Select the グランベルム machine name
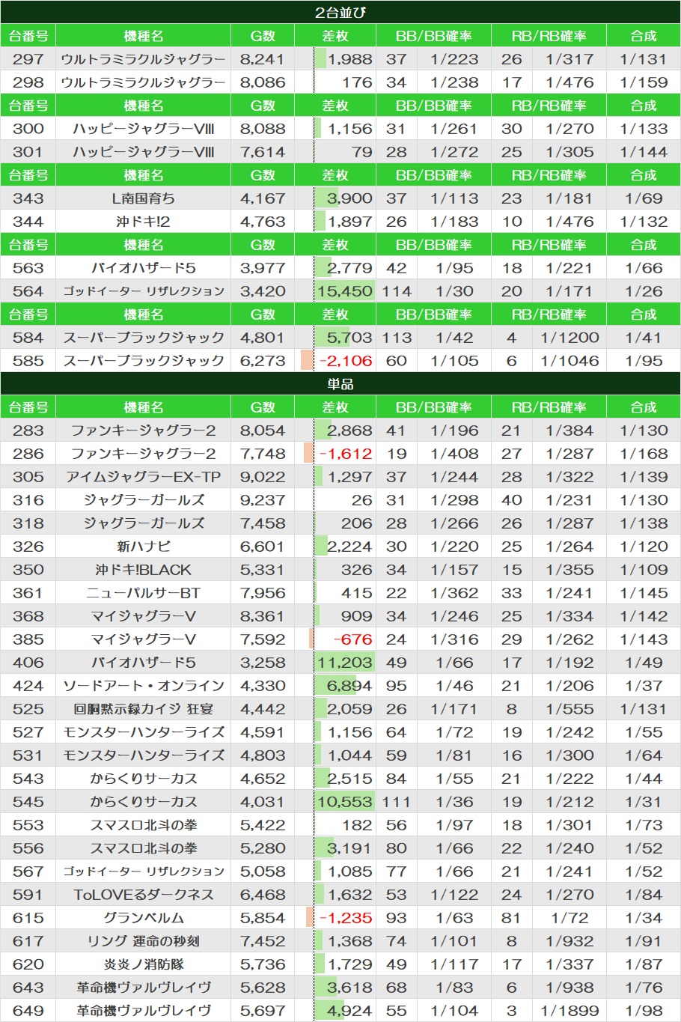 (143, 918)
